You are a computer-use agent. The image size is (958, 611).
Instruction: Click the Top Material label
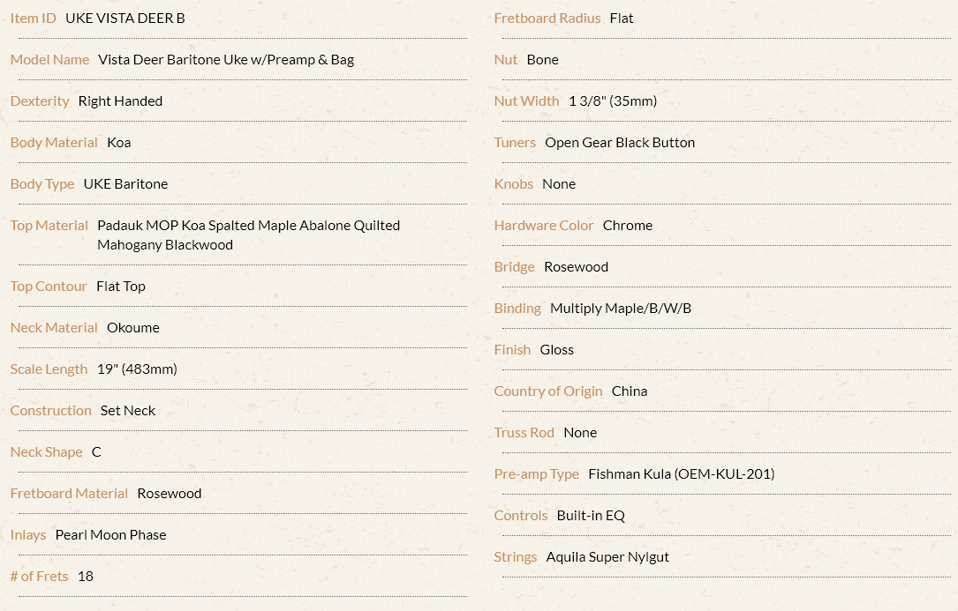click(49, 226)
